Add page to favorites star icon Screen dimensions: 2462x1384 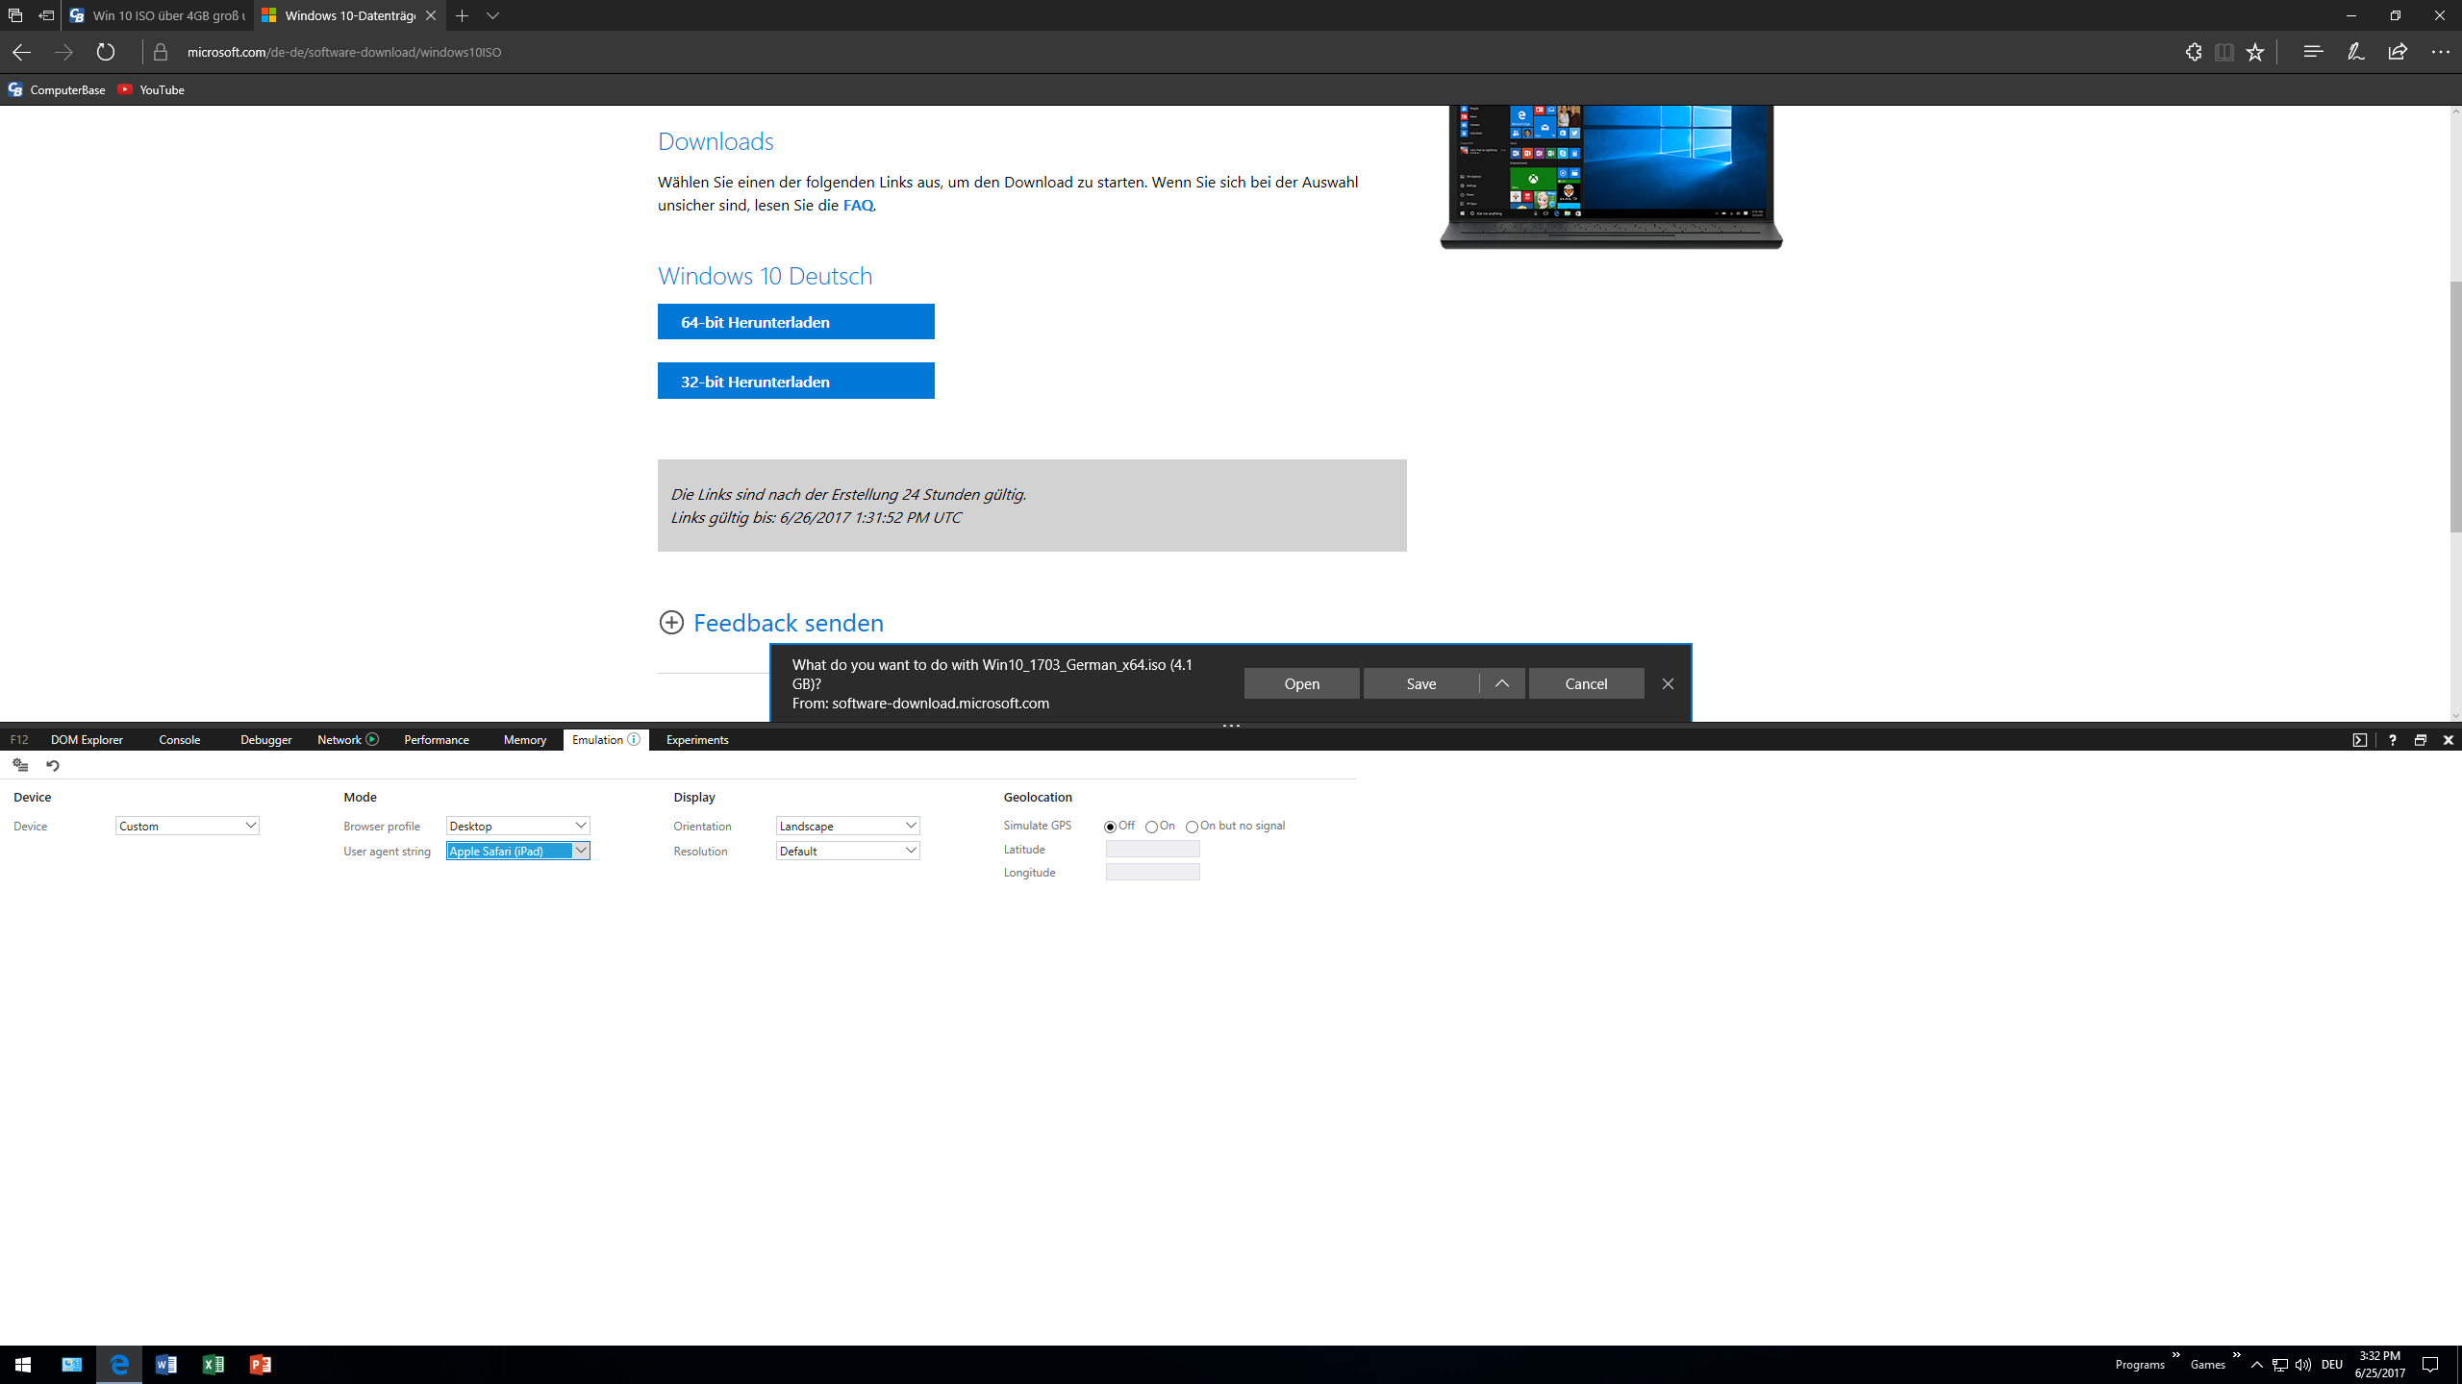click(2255, 52)
